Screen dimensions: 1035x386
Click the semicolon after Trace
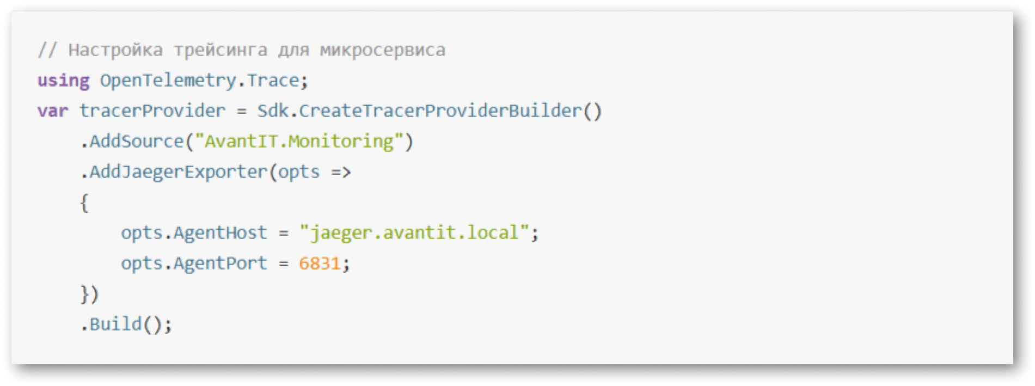304,82
